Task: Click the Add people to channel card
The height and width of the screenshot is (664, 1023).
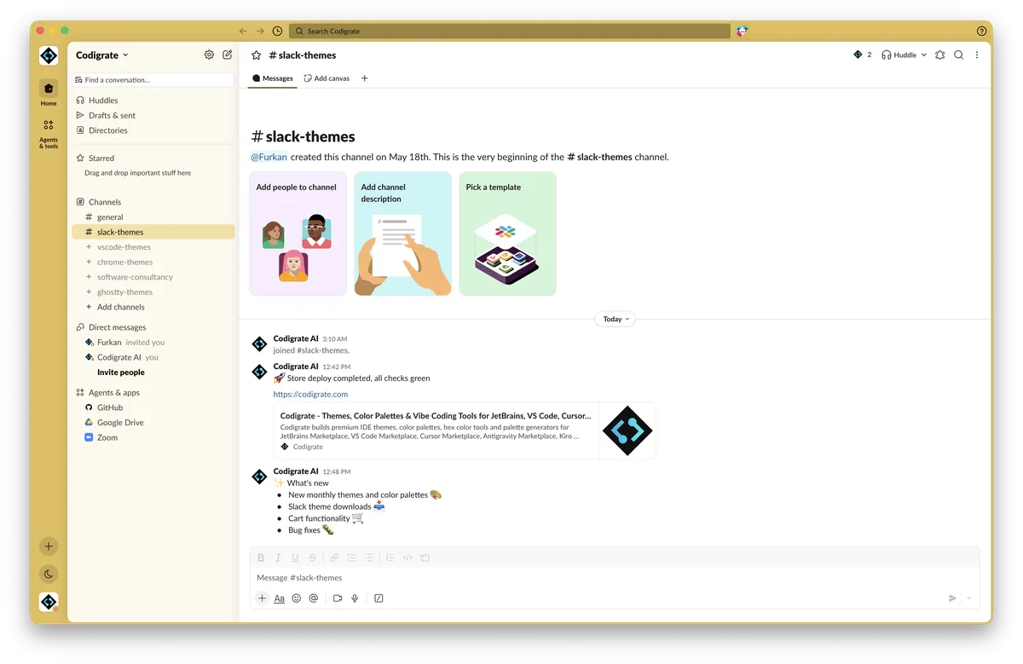Action: click(x=298, y=234)
